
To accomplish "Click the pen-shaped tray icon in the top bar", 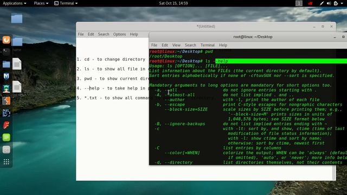I will (x=322, y=3).
